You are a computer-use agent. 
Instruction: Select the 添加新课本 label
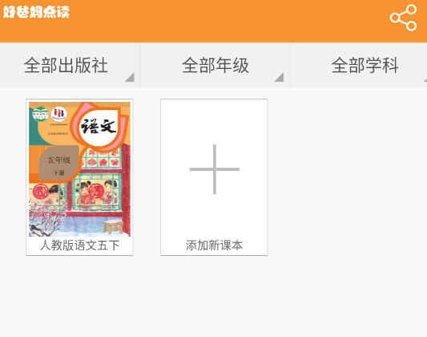tap(215, 246)
